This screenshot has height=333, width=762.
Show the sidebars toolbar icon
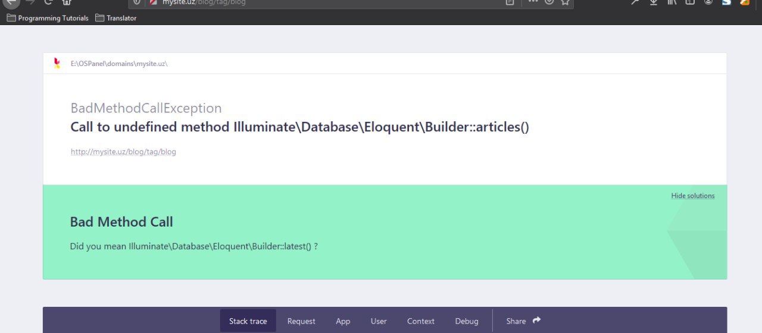[x=690, y=2]
